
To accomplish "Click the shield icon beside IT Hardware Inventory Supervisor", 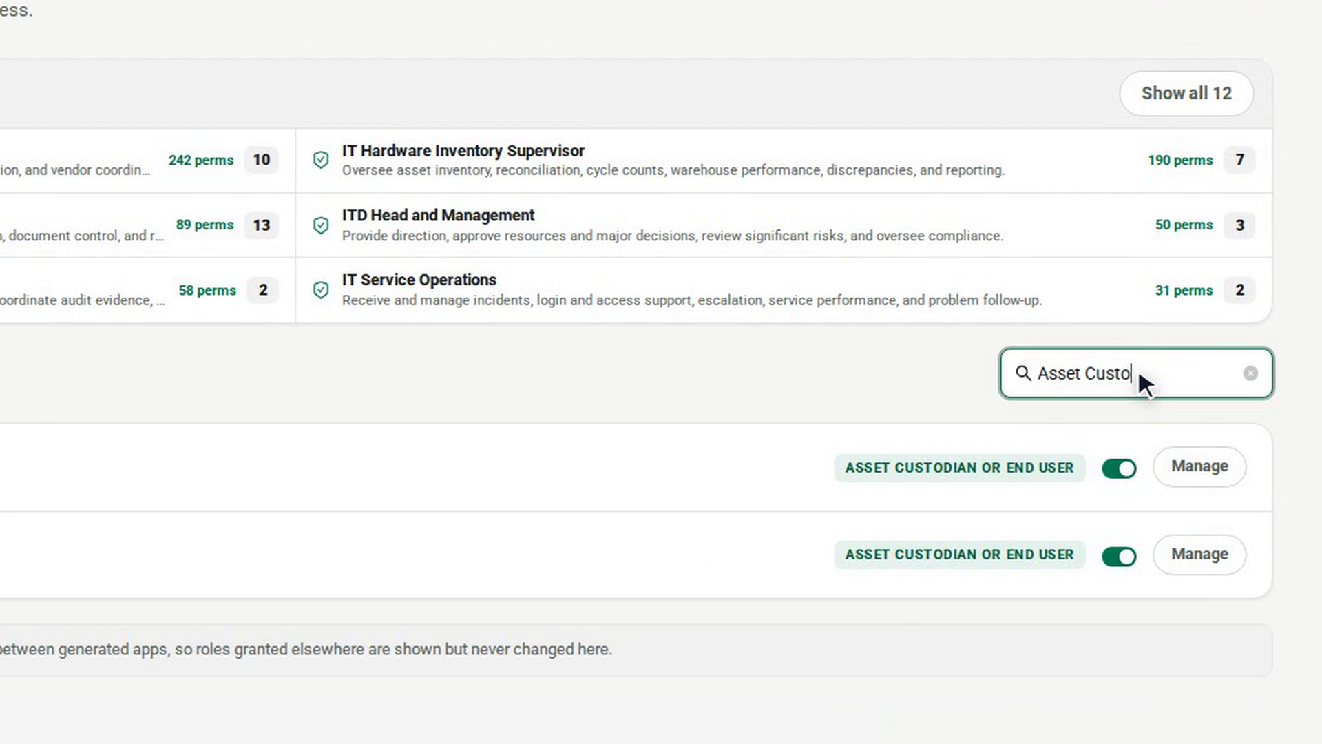I will [321, 160].
